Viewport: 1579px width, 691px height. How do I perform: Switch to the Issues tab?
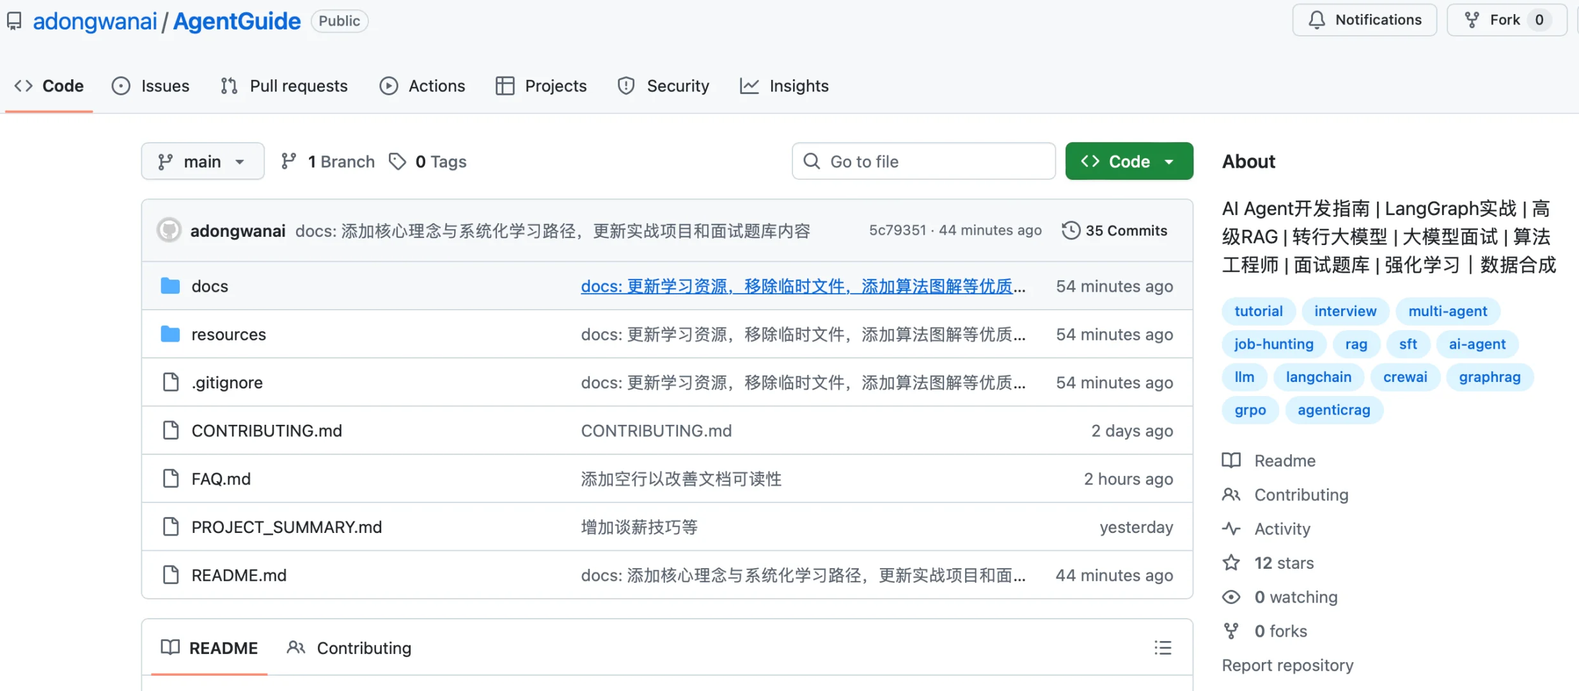[151, 86]
